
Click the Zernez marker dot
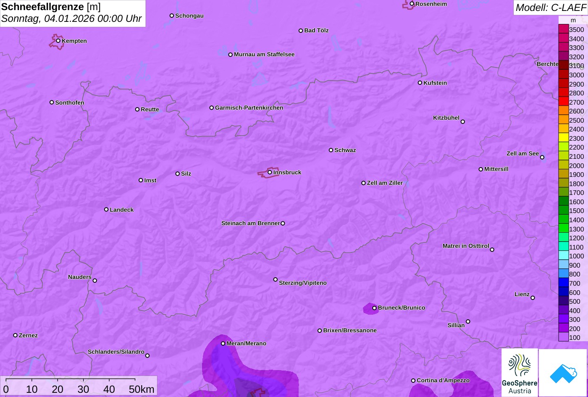click(15, 335)
